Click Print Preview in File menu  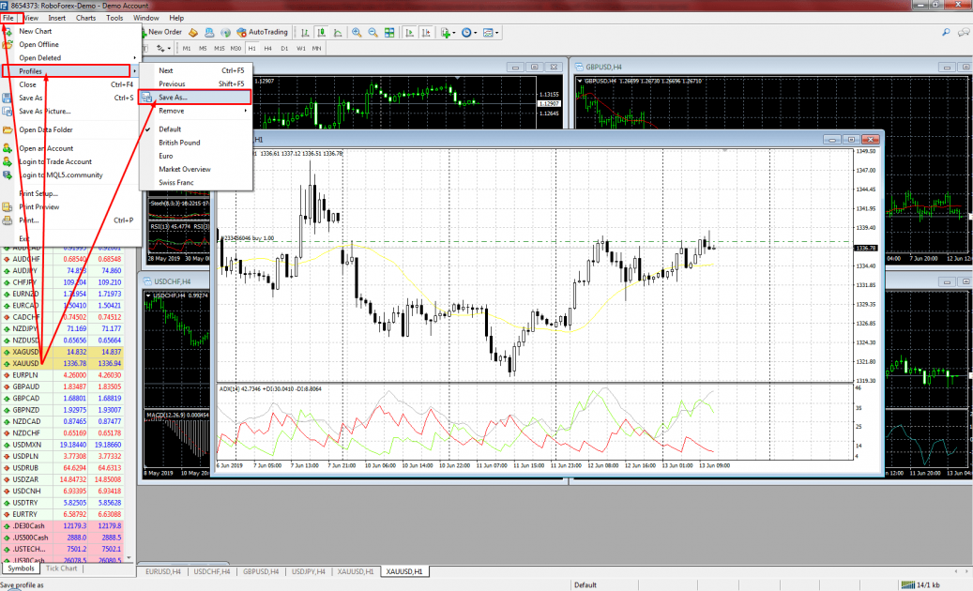coord(70,207)
